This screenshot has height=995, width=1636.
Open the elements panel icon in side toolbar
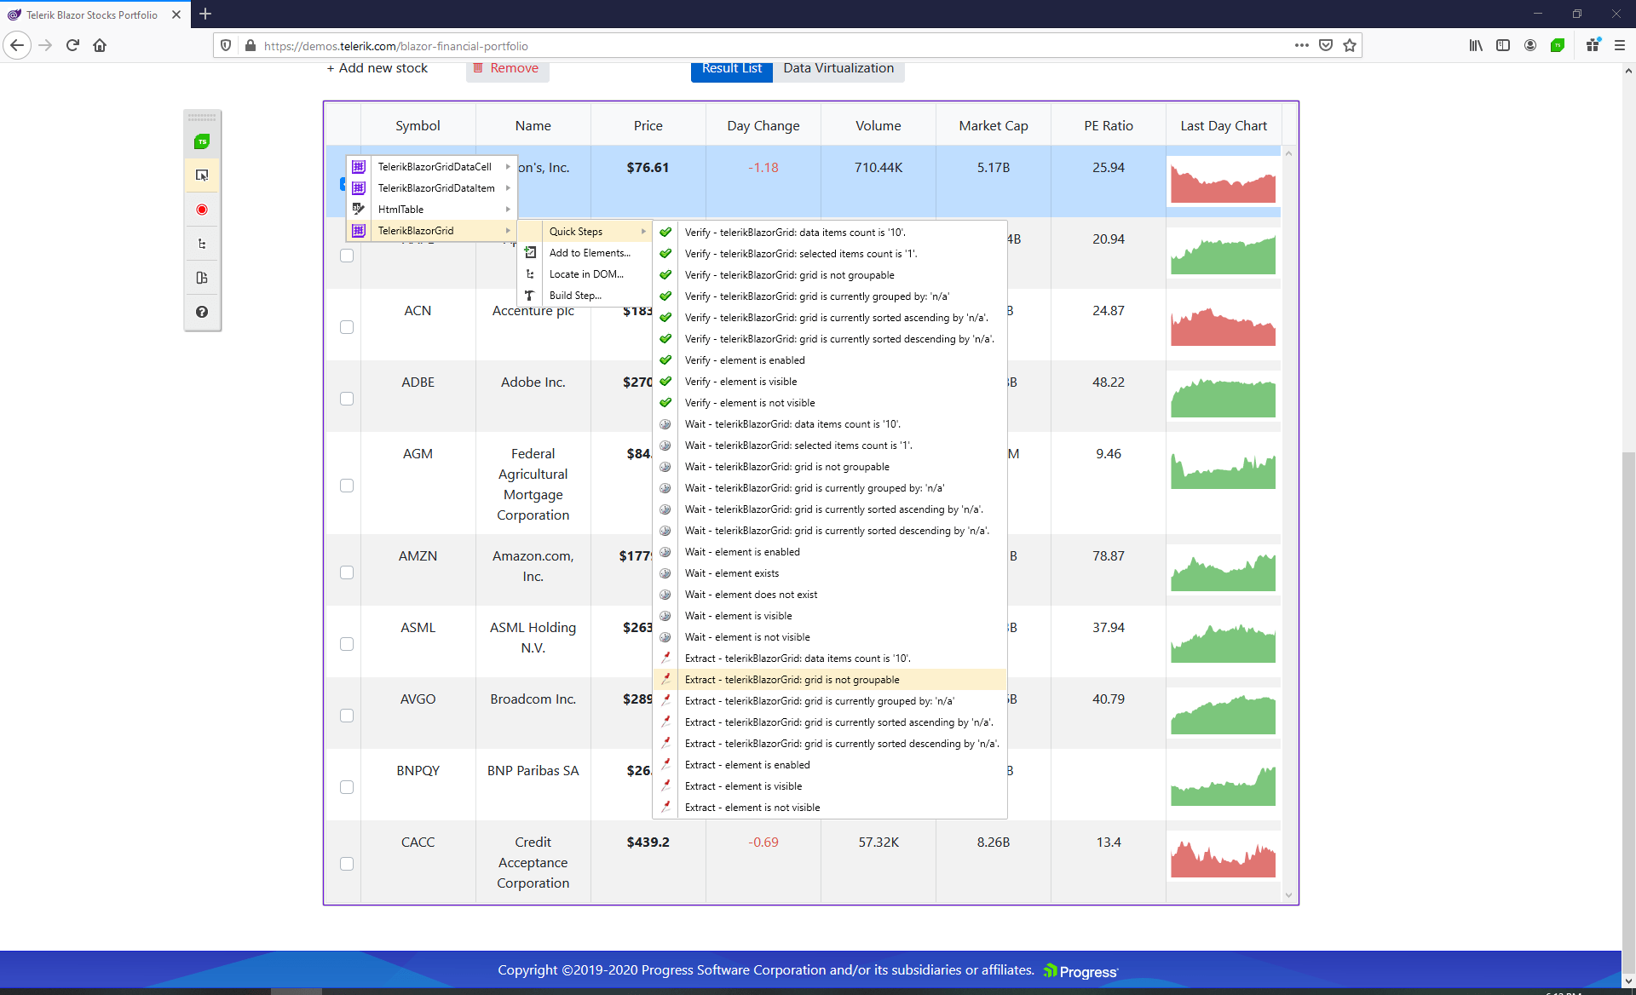(202, 278)
